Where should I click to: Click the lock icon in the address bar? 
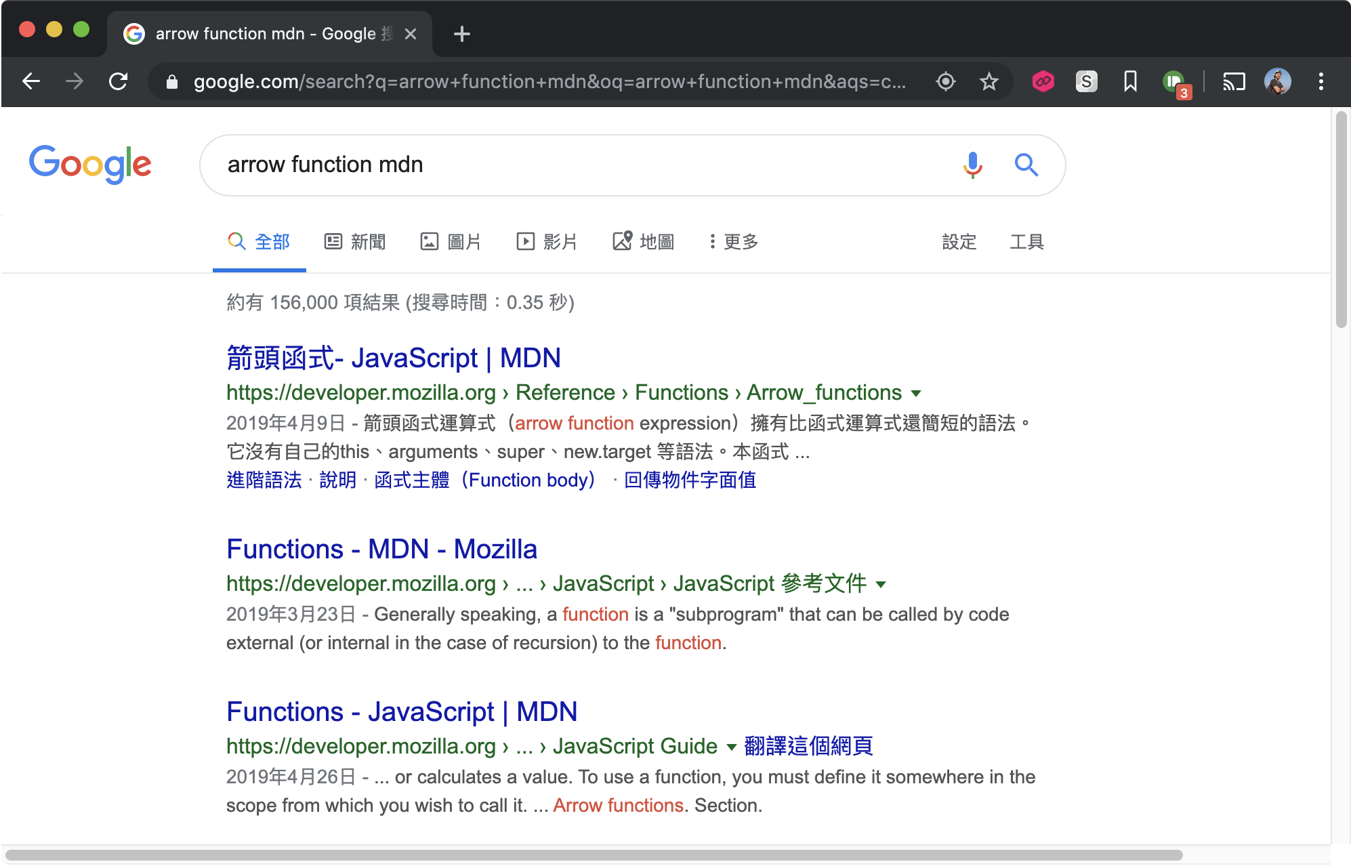tap(172, 82)
